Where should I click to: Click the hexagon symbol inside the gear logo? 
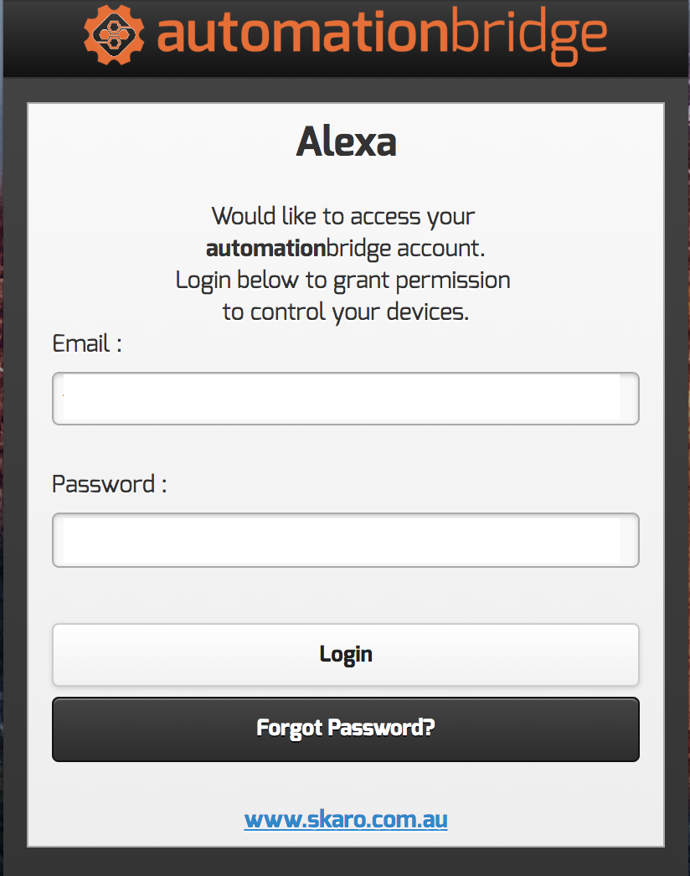[x=115, y=34]
